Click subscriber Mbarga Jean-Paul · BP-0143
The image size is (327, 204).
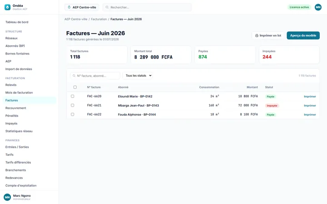click(138, 106)
